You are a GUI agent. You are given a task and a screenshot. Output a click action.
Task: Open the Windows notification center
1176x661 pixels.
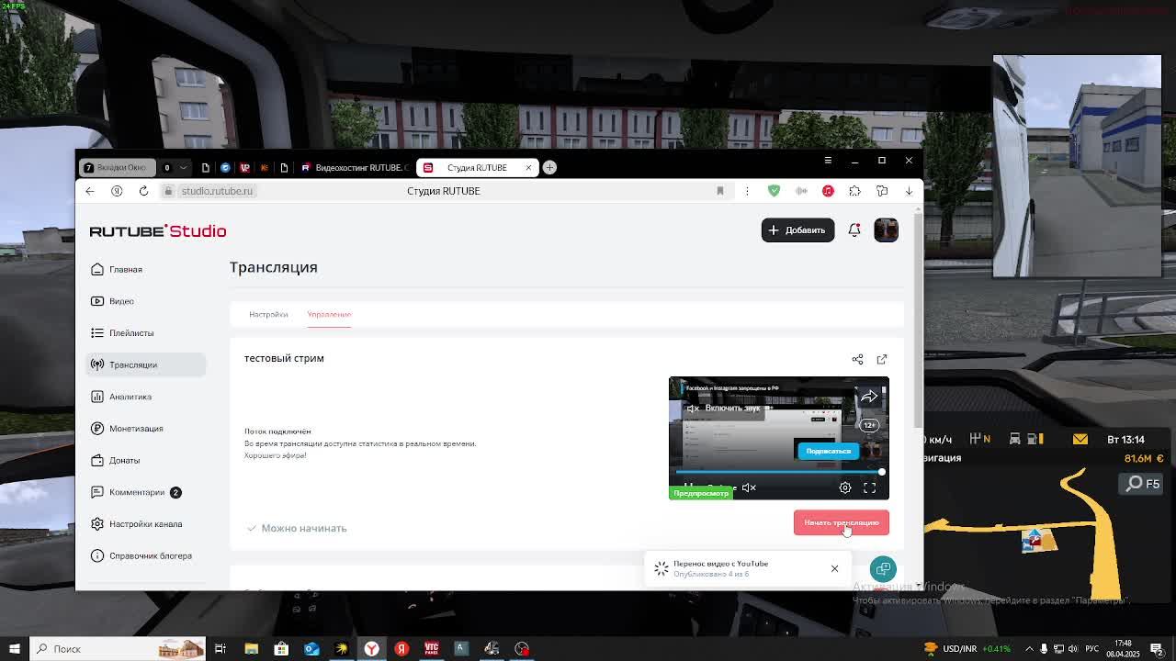(1157, 649)
